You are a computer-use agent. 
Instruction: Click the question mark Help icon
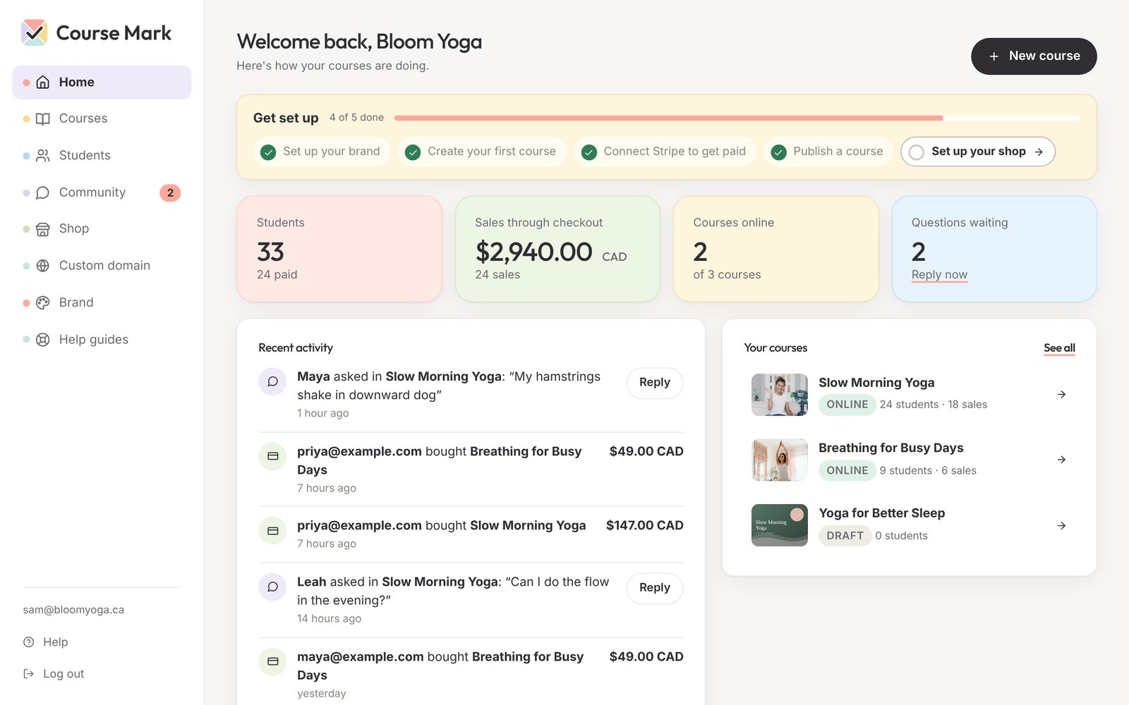click(29, 642)
